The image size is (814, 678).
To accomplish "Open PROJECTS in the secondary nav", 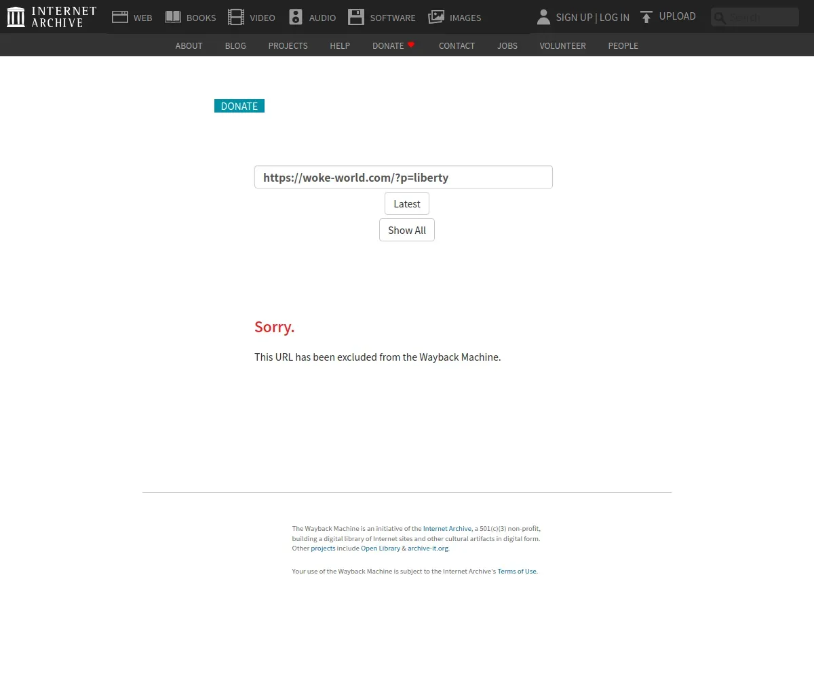I will [288, 45].
